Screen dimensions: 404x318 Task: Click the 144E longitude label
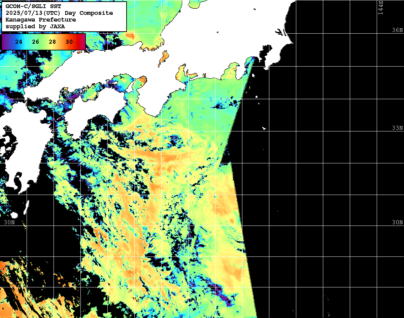click(x=380, y=8)
